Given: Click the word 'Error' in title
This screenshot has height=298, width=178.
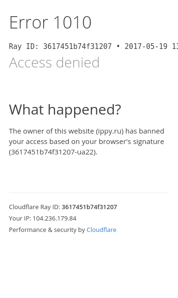Looking at the screenshot, I should [x=28, y=22].
